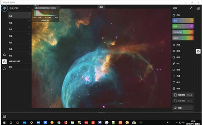This screenshot has width=202, height=125.
Task: Collapse the Color (色彩) adjustment section
Action: (x=176, y=15)
